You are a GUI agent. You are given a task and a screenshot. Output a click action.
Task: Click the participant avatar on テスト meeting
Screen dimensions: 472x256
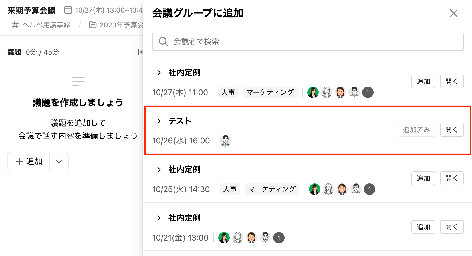click(225, 141)
